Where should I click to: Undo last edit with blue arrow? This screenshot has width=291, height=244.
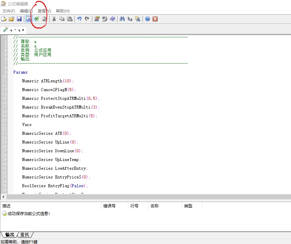[x=79, y=19]
